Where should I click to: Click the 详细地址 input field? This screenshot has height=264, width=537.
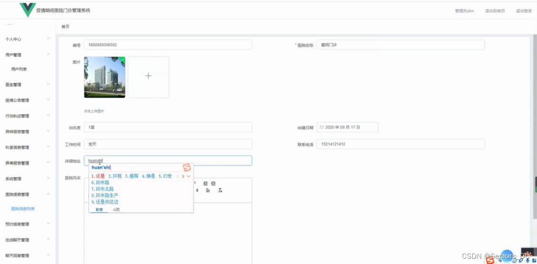pos(168,160)
